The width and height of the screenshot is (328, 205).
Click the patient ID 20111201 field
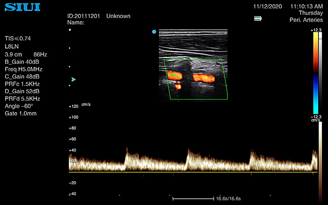click(x=86, y=16)
